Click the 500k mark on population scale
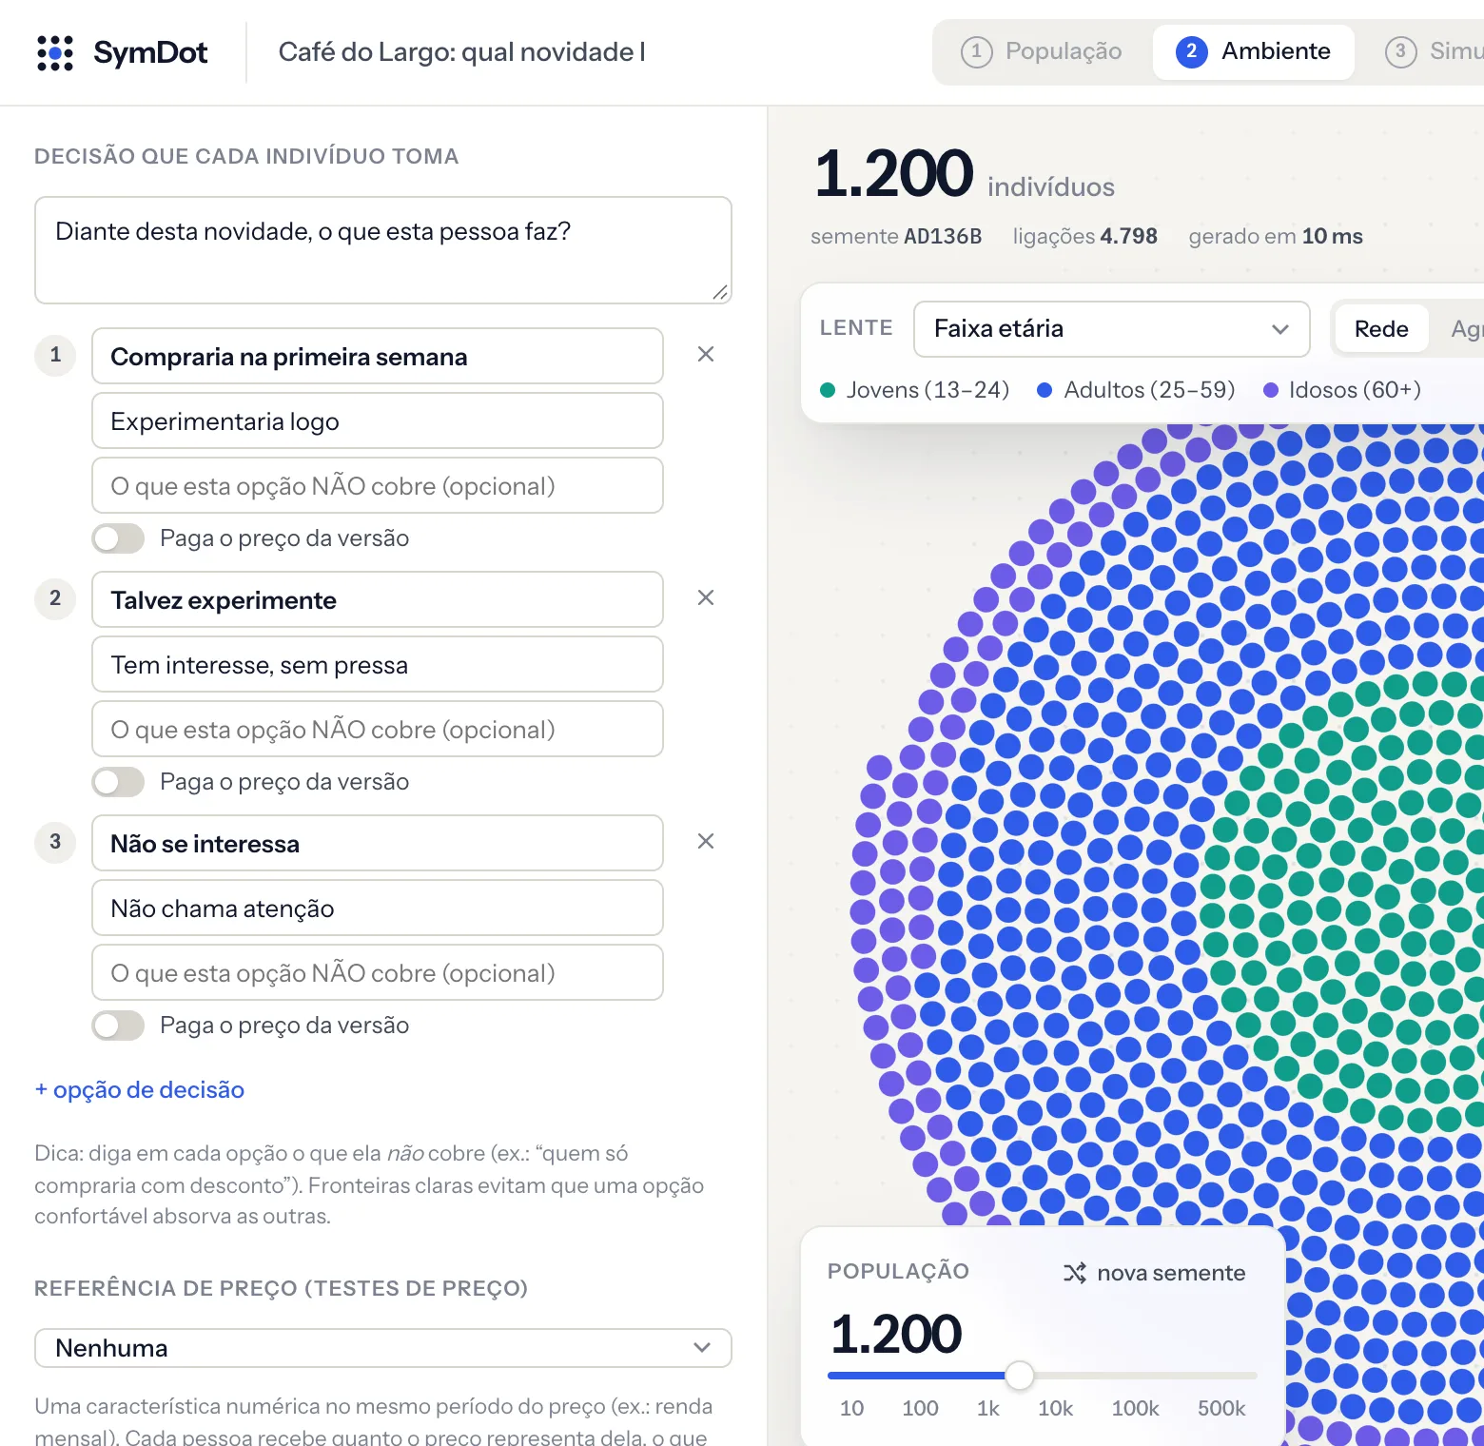This screenshot has height=1446, width=1484. click(1221, 1408)
